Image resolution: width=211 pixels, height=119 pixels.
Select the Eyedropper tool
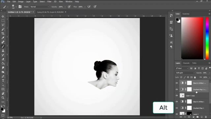(3, 38)
